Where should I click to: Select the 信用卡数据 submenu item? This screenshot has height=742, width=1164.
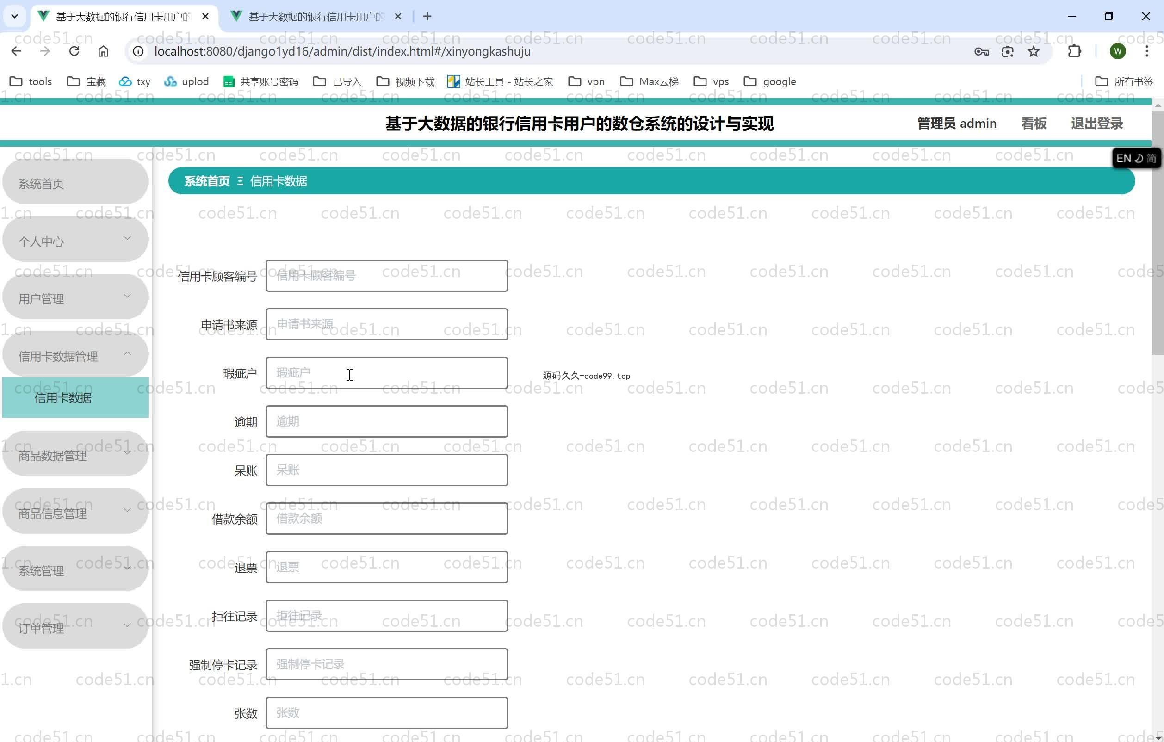coord(75,398)
